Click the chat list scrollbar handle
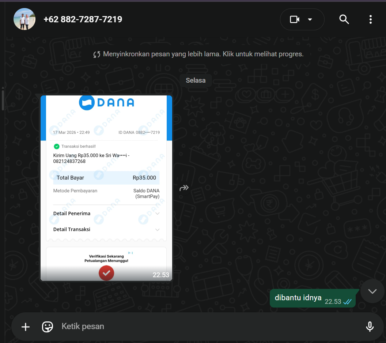The width and height of the screenshot is (386, 343). click(x=3, y=100)
